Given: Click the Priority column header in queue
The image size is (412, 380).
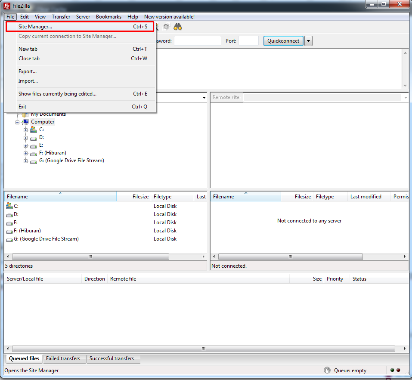Looking at the screenshot, I should [337, 279].
